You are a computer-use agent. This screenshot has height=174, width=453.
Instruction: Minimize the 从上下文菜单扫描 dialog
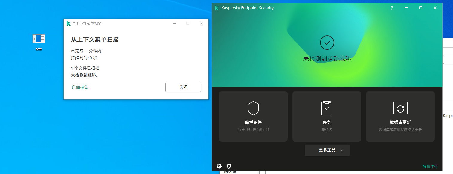coord(174,23)
